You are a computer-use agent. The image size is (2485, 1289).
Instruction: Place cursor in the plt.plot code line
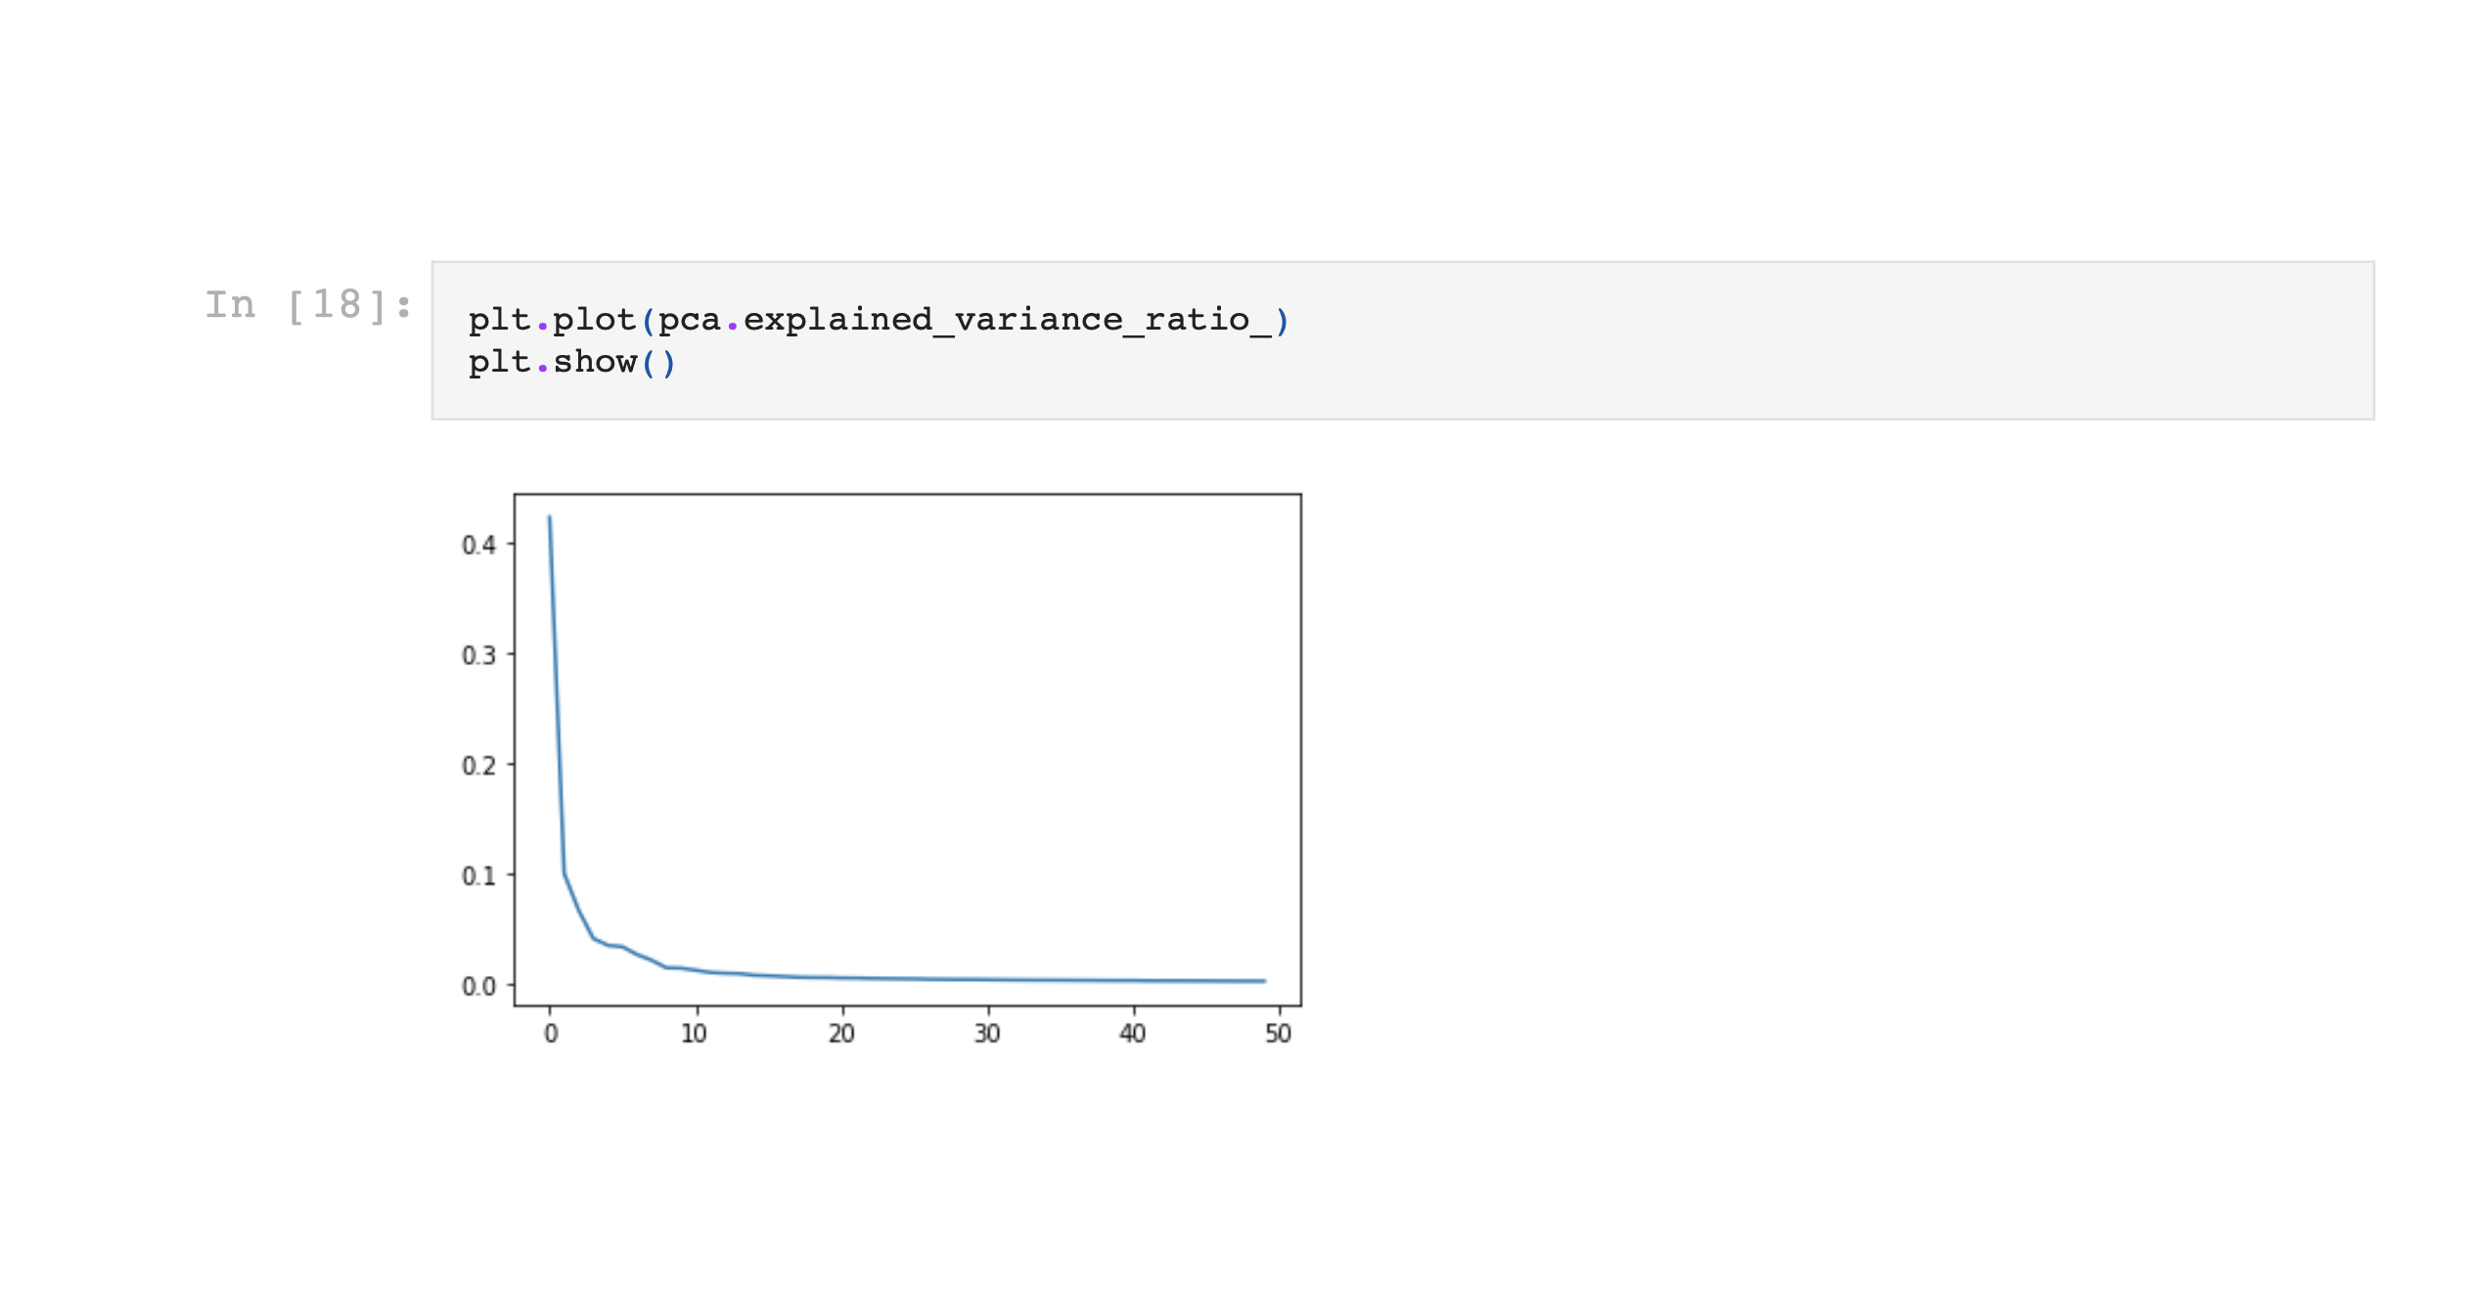click(x=878, y=320)
